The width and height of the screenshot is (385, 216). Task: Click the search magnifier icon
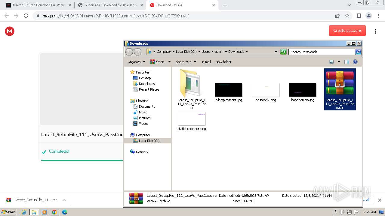pos(358,52)
